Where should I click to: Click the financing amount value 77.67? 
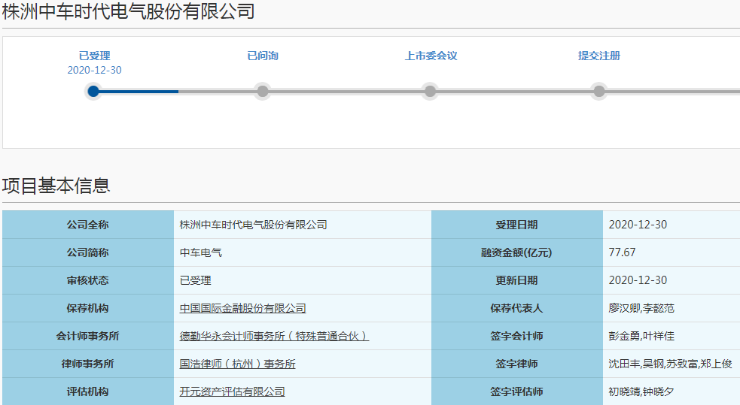pyautogui.click(x=622, y=252)
